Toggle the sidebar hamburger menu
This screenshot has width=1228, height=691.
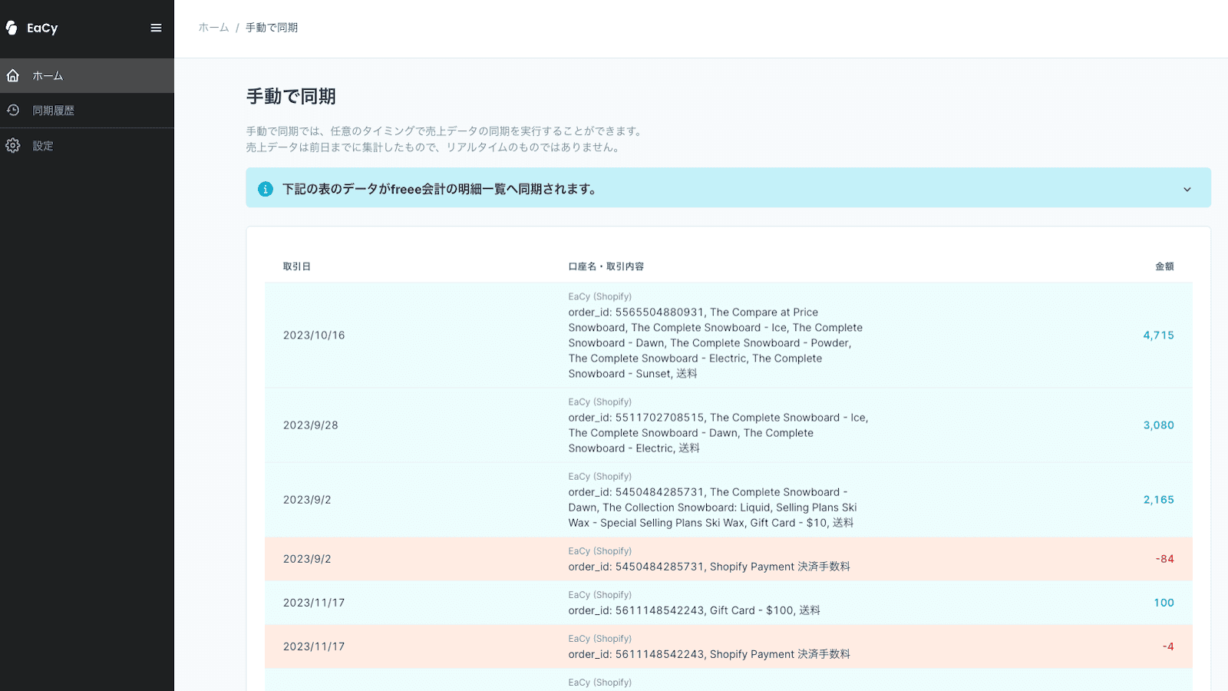pyautogui.click(x=156, y=28)
